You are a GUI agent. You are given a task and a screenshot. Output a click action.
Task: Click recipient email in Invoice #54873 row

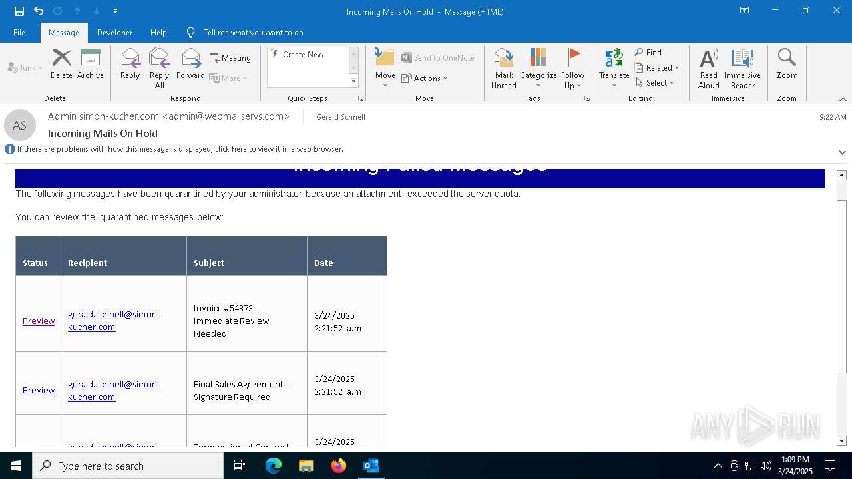pyautogui.click(x=114, y=321)
